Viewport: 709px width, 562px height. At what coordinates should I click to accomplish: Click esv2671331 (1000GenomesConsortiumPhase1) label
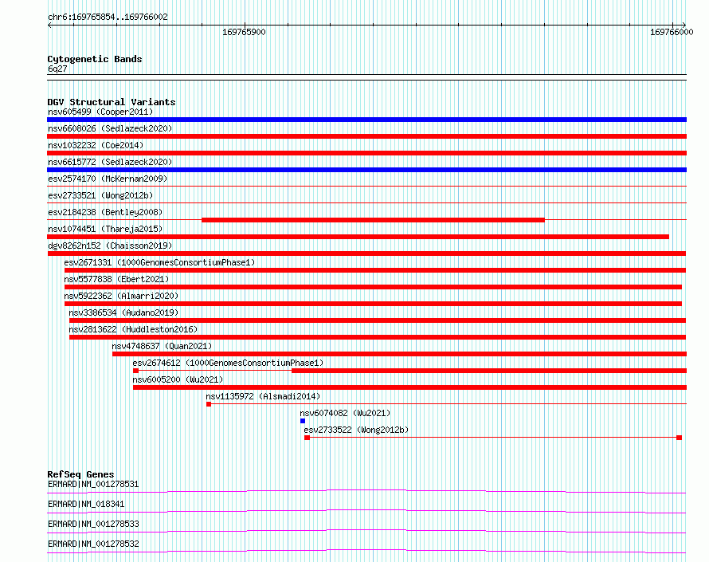coord(159,262)
